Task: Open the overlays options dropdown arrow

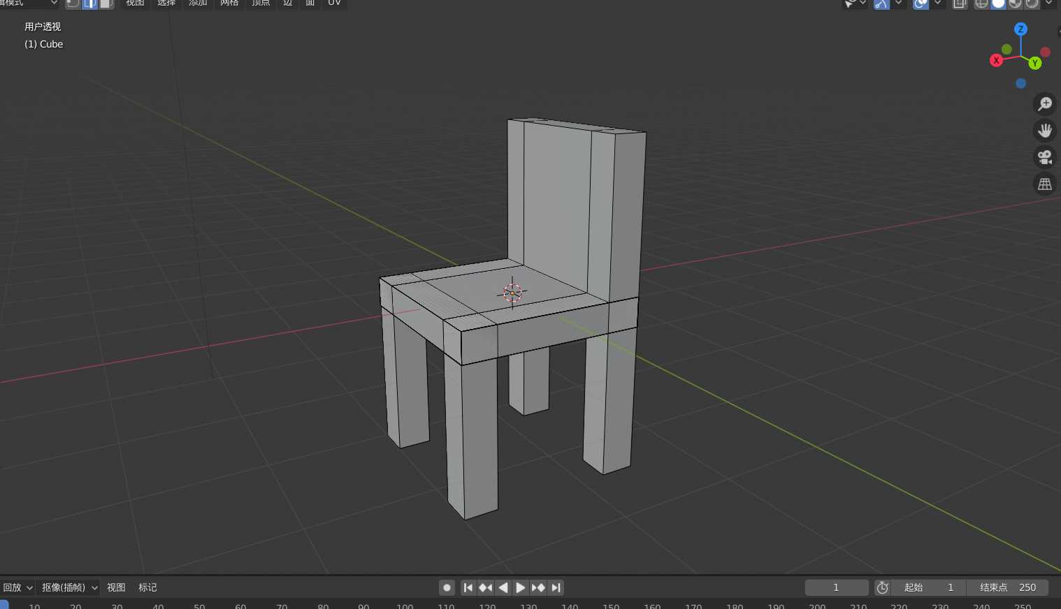Action: click(x=937, y=3)
